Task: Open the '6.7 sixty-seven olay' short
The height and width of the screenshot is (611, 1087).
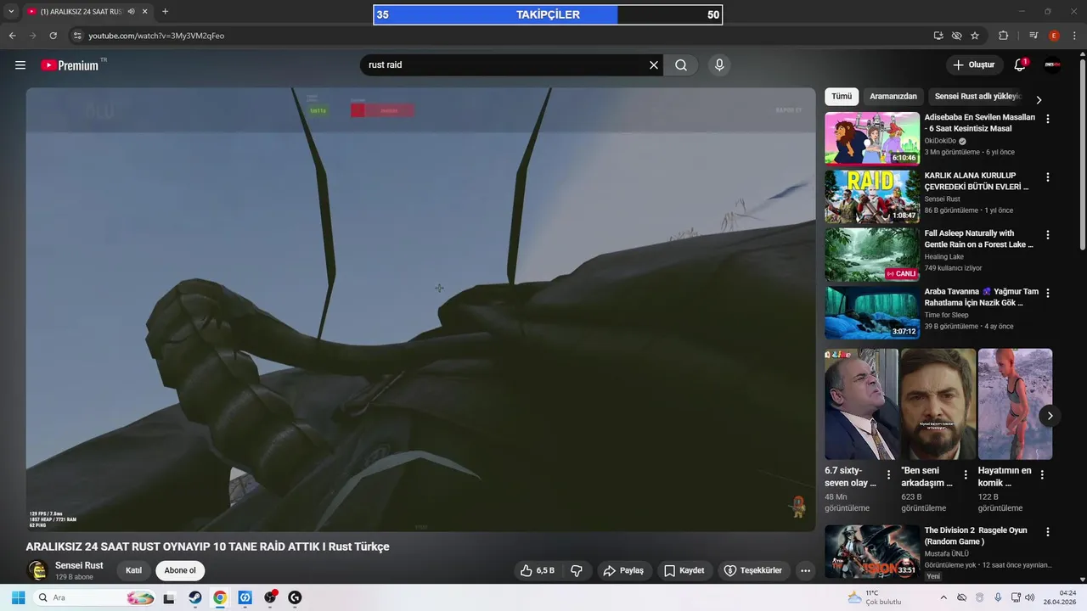Action: tap(861, 404)
